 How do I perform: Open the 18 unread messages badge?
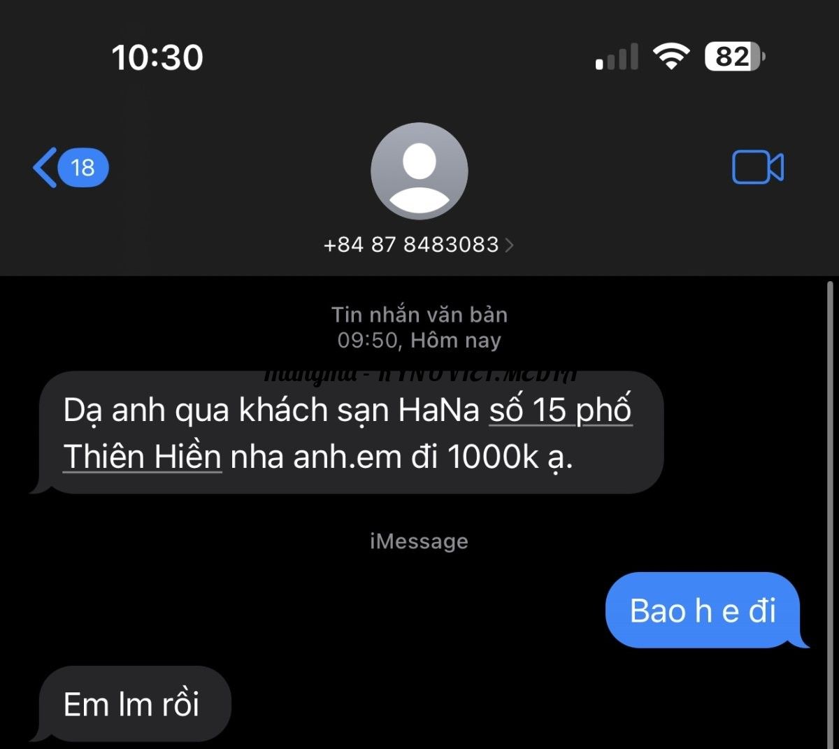tap(83, 168)
